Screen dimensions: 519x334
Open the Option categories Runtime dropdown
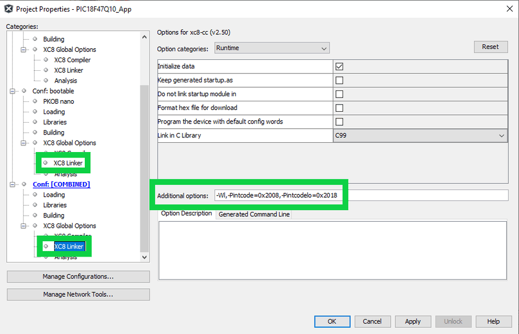(272, 48)
